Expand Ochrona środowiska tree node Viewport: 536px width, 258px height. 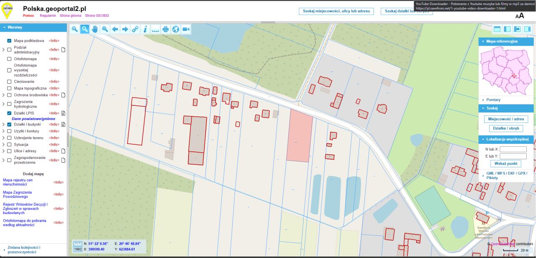coord(3,95)
